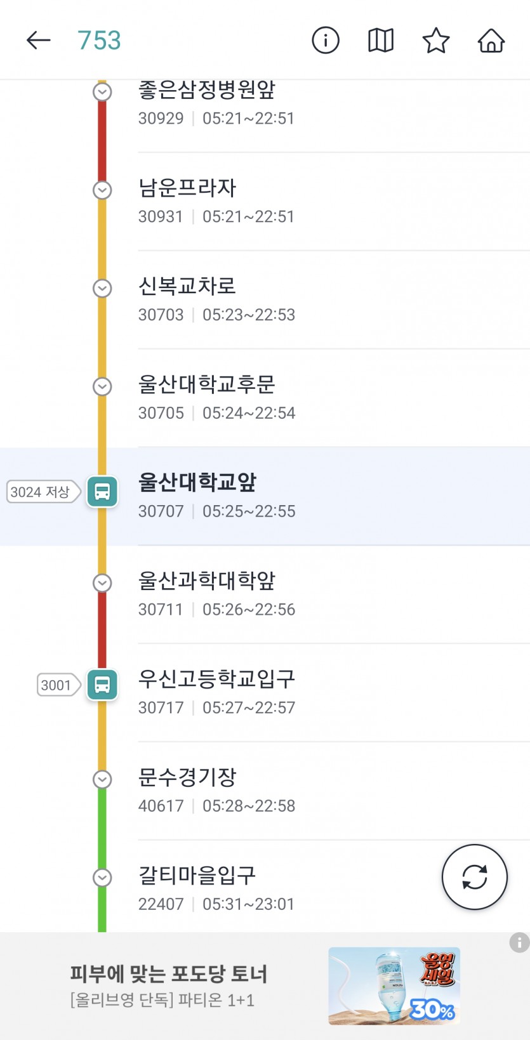Image resolution: width=530 pixels, height=1040 pixels.
Task: Tap the bus icon at 울산대학교앞
Action: tap(102, 492)
